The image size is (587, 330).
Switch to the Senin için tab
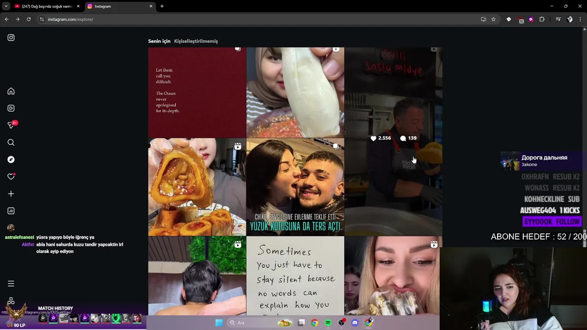point(159,41)
